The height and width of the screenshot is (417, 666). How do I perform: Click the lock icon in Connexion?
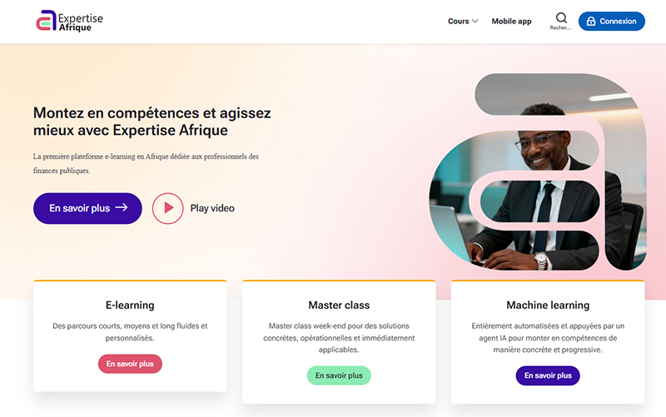click(x=591, y=22)
